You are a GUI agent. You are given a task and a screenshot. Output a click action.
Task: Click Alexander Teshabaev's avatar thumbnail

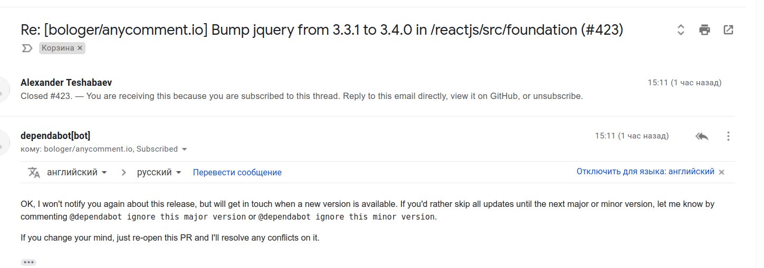[x=4, y=90]
